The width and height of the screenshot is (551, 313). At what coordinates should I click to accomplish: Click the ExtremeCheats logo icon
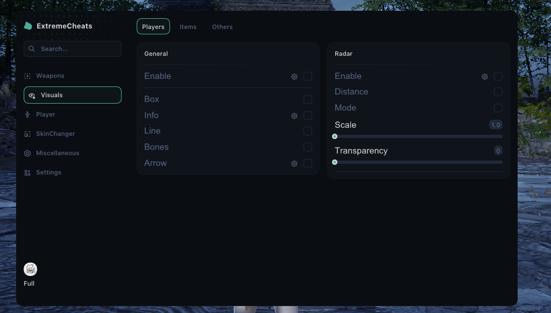tap(28, 26)
